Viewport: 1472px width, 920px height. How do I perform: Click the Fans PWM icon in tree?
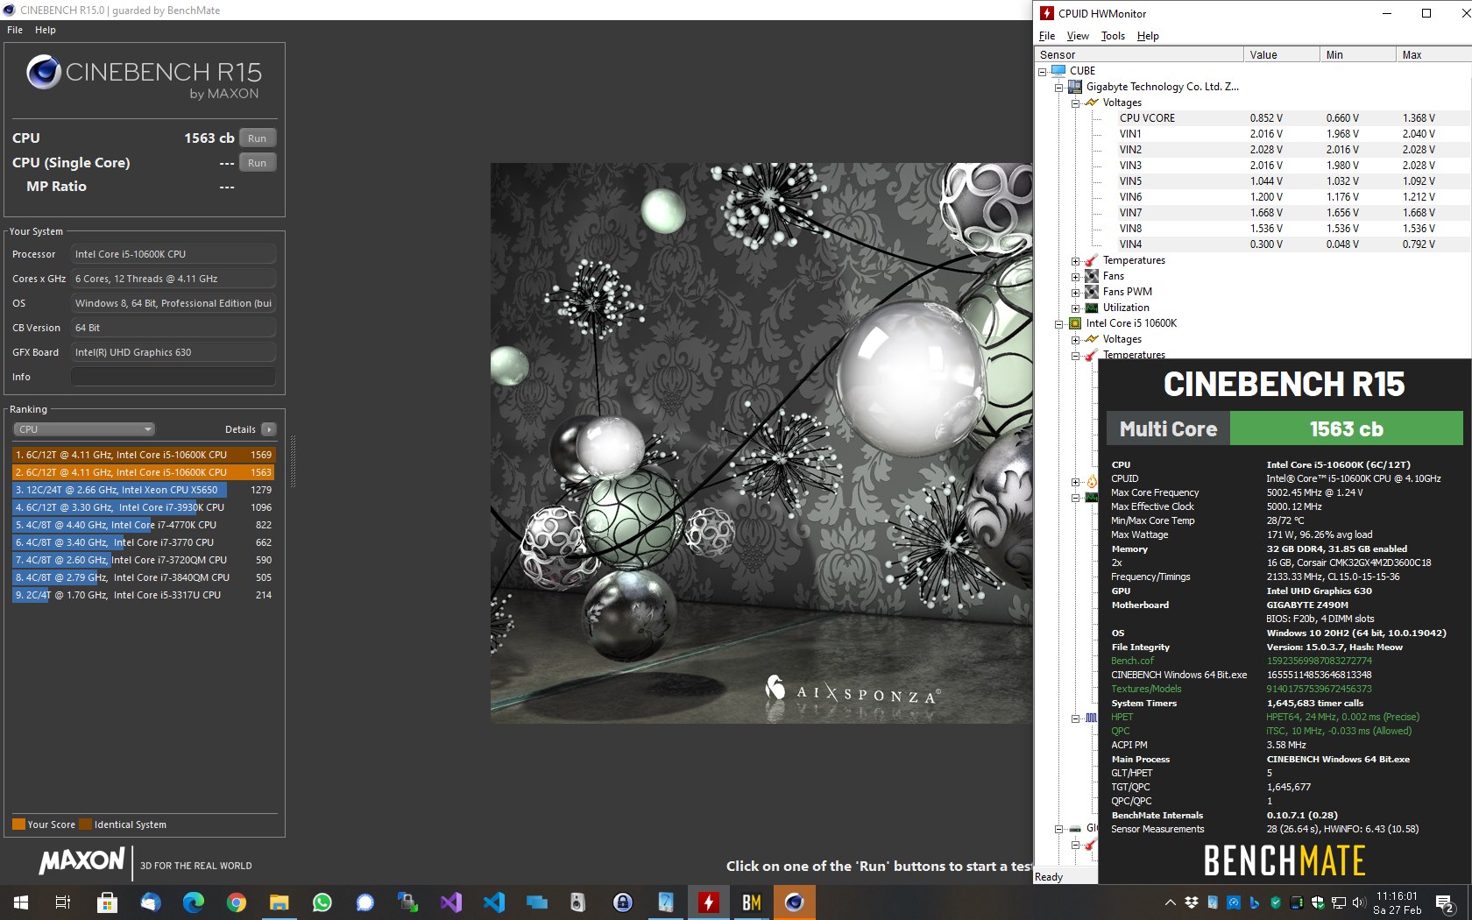pos(1092,292)
